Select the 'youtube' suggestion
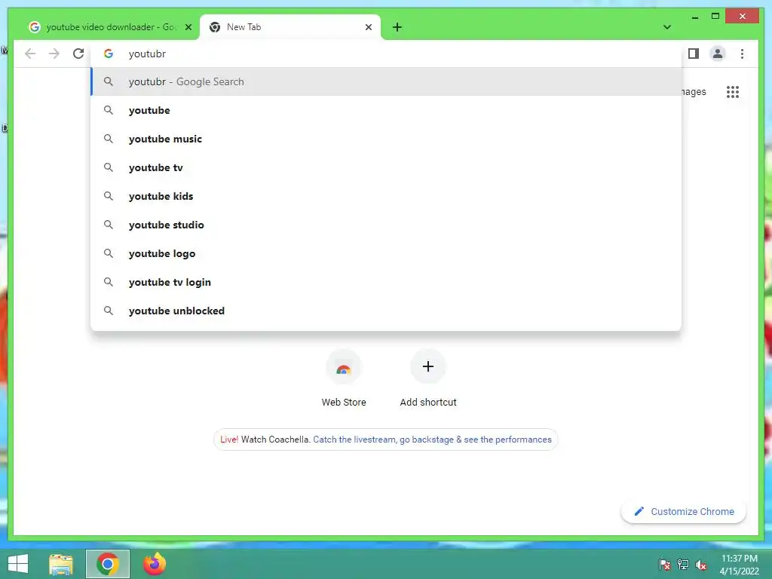772x579 pixels. coord(386,110)
